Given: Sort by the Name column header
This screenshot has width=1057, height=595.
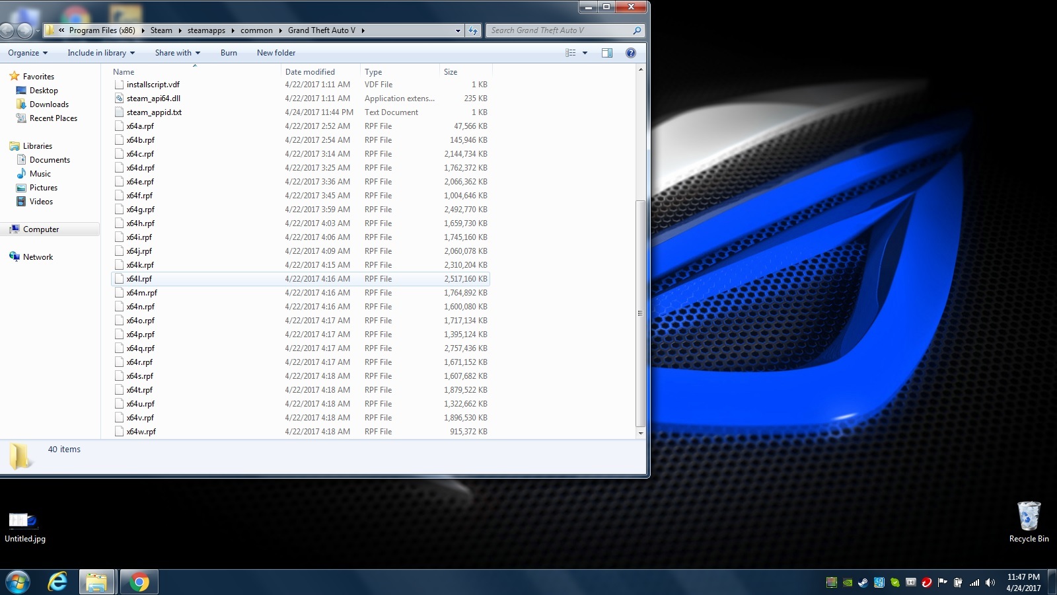Looking at the screenshot, I should click(196, 72).
